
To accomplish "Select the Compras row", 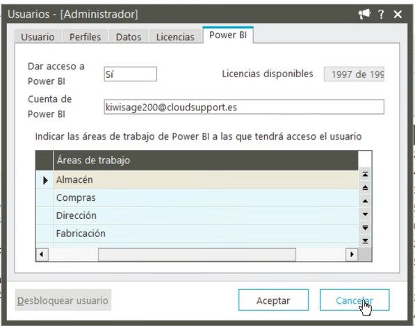I will [x=206, y=197].
